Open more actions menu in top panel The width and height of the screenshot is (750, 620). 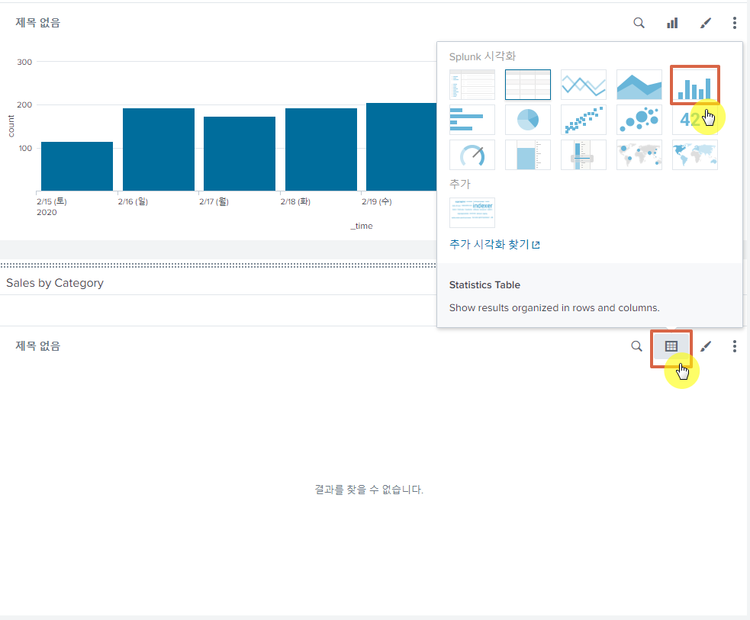[735, 23]
